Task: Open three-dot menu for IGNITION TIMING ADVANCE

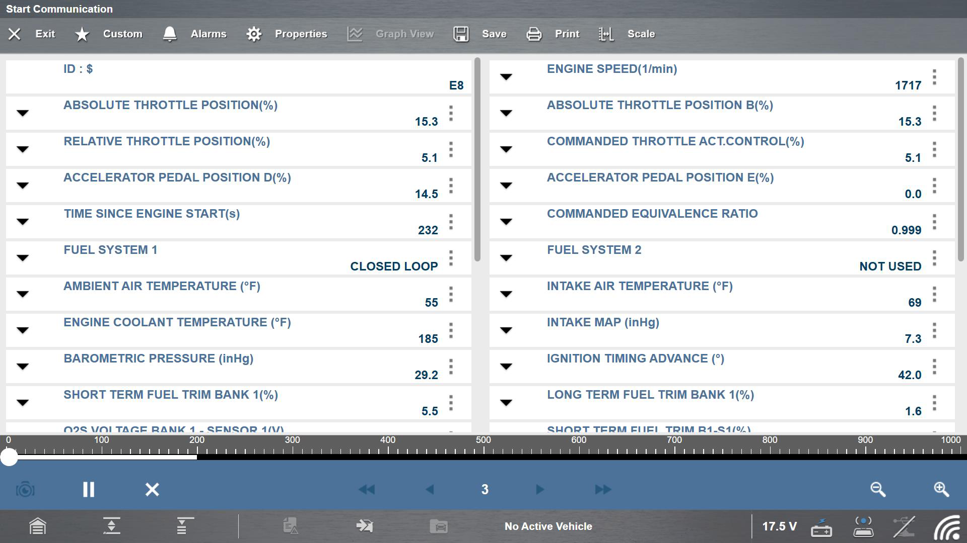Action: click(x=935, y=367)
